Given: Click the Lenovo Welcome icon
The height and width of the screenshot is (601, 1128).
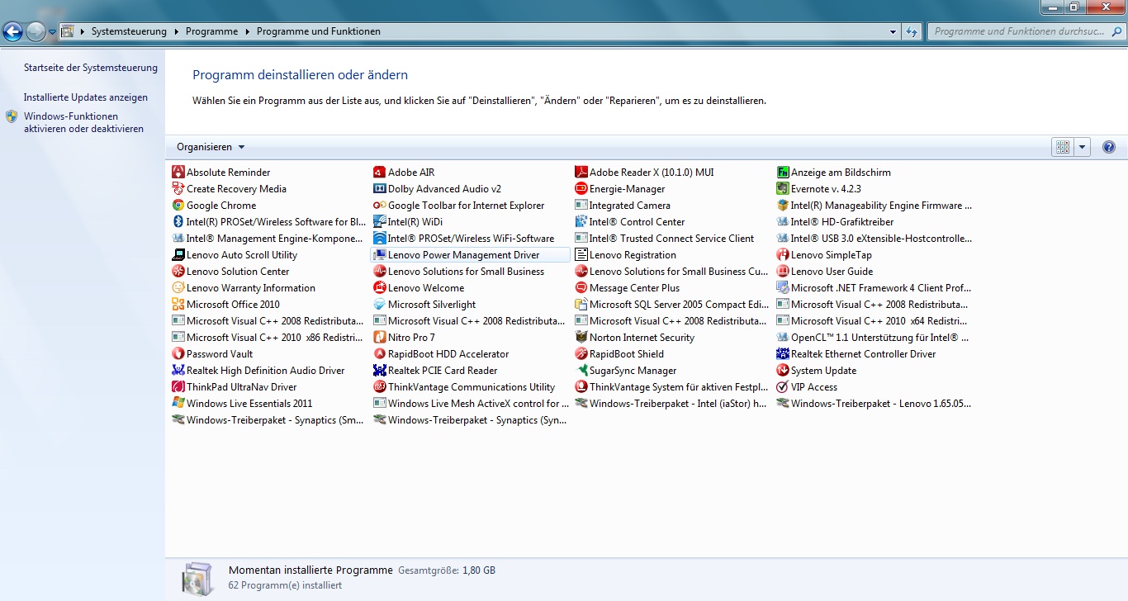Looking at the screenshot, I should click(x=379, y=288).
